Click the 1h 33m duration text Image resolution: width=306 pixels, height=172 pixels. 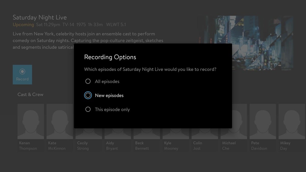95,25
